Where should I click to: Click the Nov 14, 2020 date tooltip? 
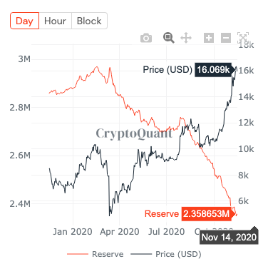click(229, 237)
